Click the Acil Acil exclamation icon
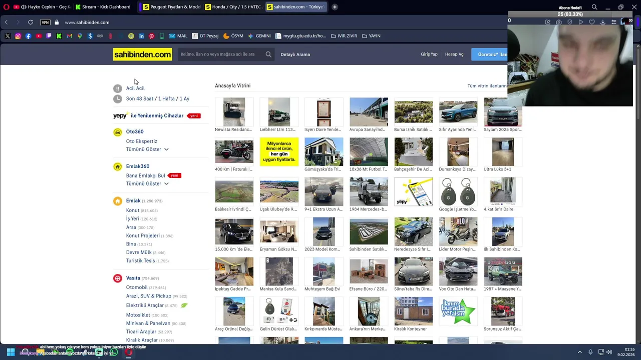641x360 pixels. pos(117,88)
